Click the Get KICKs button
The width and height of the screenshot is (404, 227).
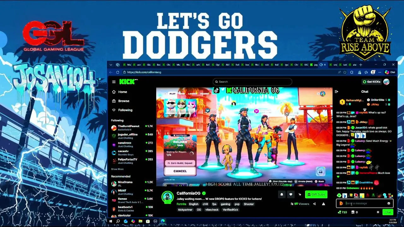coord(372,82)
